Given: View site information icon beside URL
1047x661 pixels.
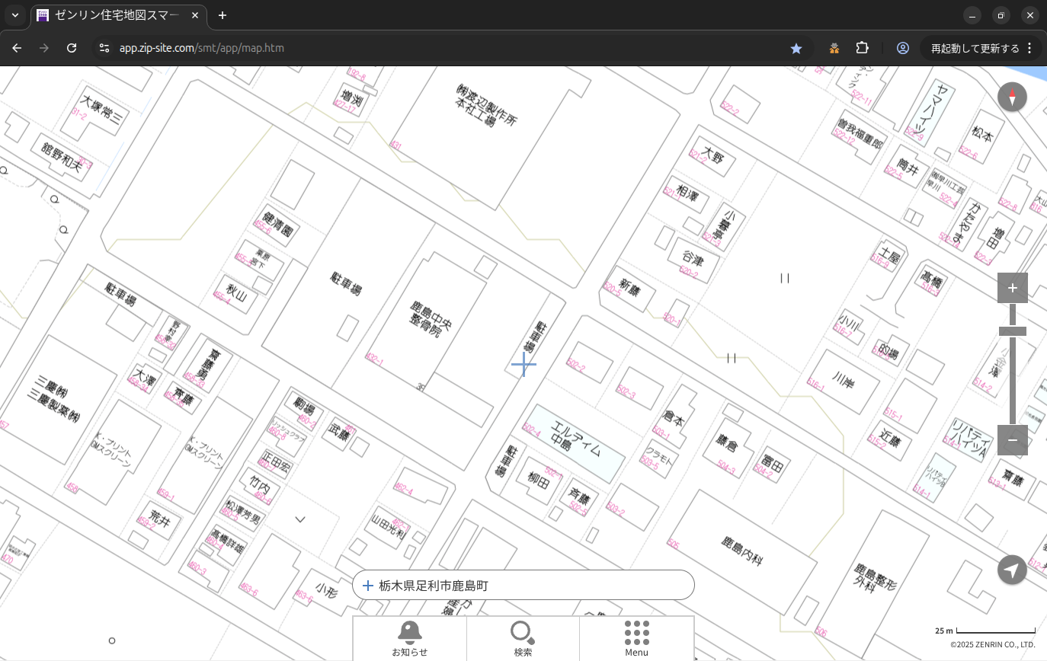Looking at the screenshot, I should 104,48.
